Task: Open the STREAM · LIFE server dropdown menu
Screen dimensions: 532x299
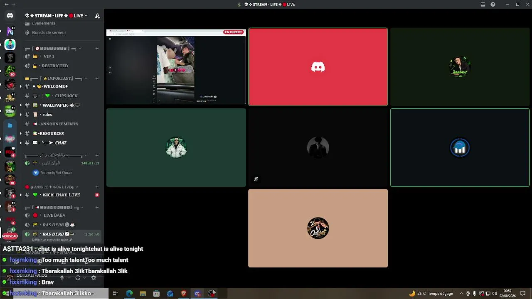Action: (56, 16)
